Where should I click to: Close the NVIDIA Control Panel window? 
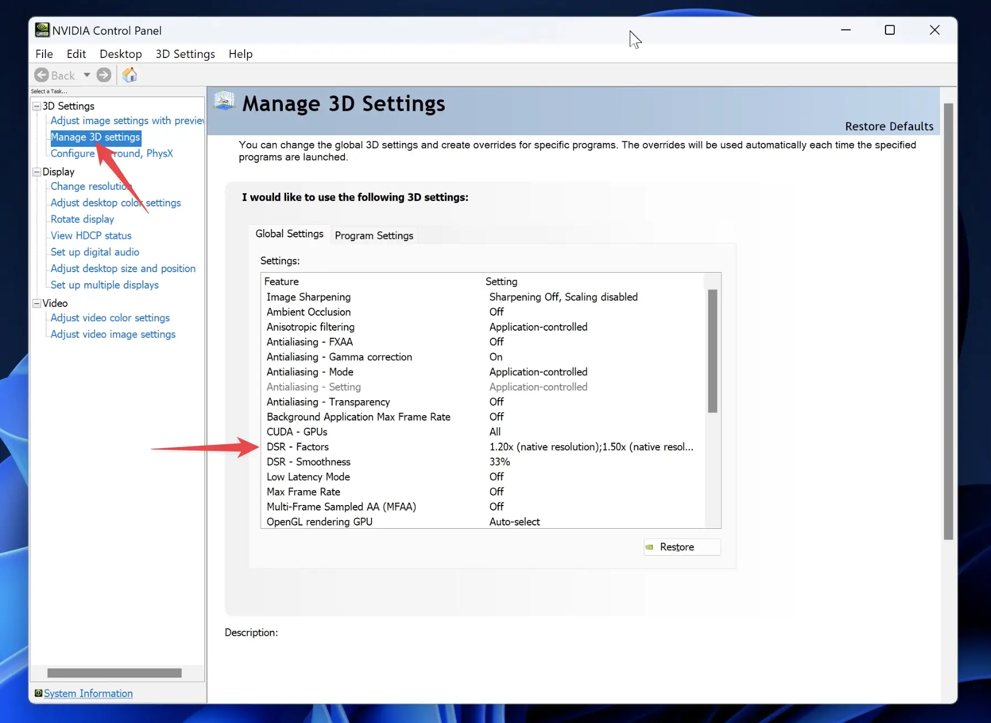pyautogui.click(x=935, y=30)
